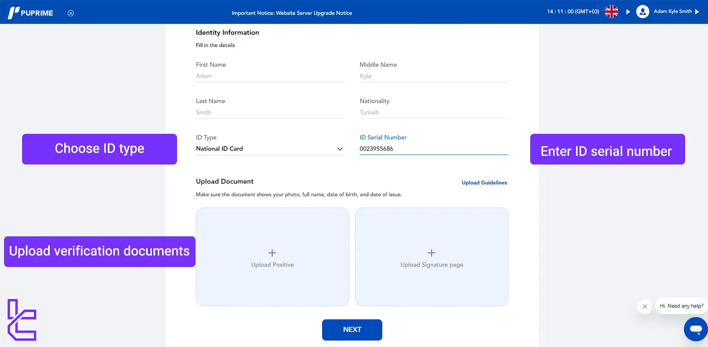This screenshot has height=347, width=708.
Task: Close the 'Need any help?' chat prompt
Action: 645,306
